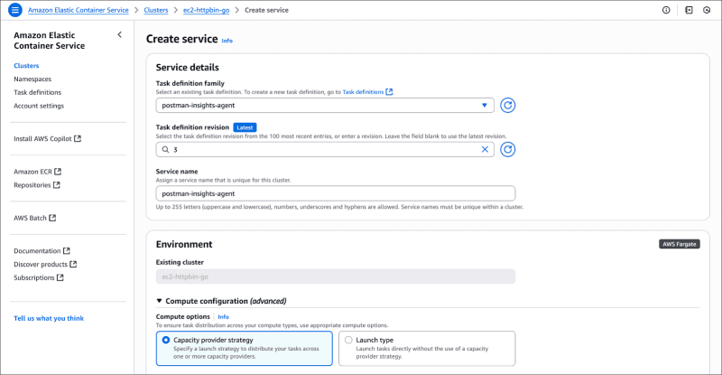Image resolution: width=722 pixels, height=375 pixels.
Task: Click into Task definition revision field
Action: [x=325, y=149]
